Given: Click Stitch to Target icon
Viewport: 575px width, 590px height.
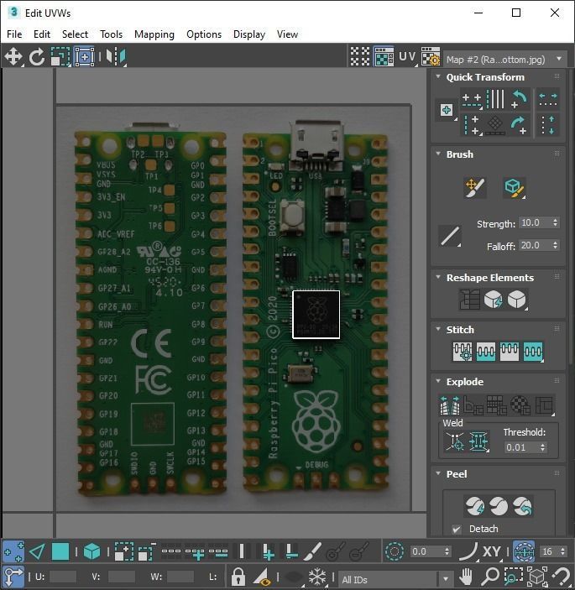Looking at the screenshot, I should [x=463, y=352].
